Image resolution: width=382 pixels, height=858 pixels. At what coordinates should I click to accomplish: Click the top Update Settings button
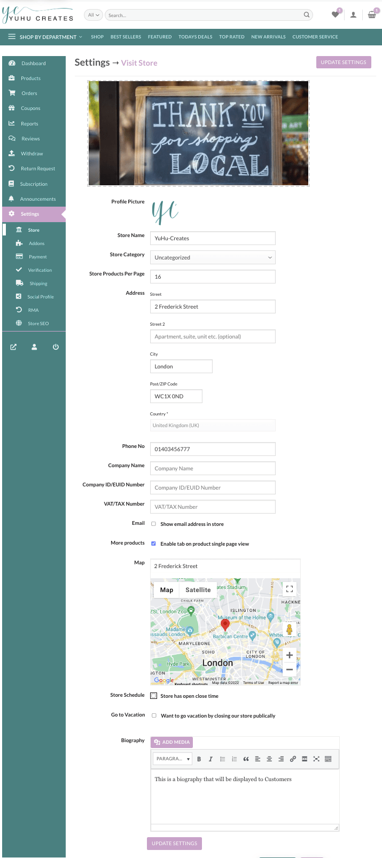[344, 62]
